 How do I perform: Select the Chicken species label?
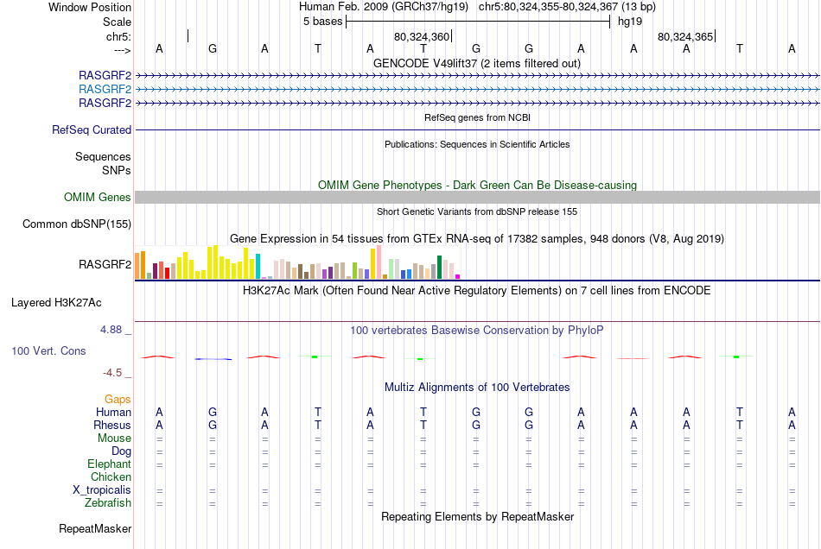tap(111, 476)
